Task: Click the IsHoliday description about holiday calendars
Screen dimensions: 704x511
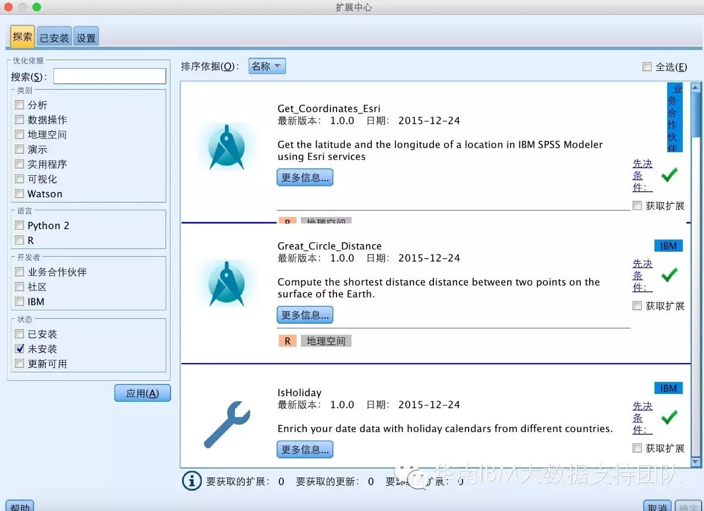Action: point(445,429)
